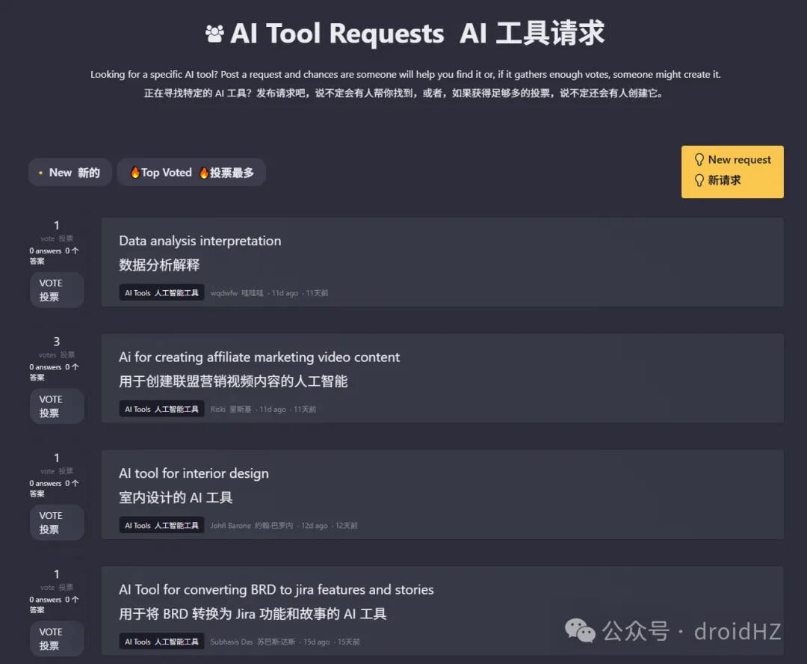Open author Subhasis Das profile link
This screenshot has height=664, width=807.
[x=232, y=642]
